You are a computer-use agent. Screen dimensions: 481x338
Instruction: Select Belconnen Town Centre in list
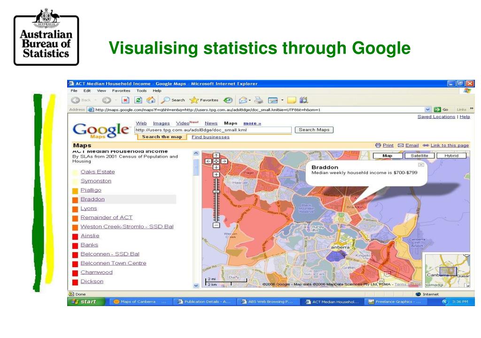coord(114,263)
